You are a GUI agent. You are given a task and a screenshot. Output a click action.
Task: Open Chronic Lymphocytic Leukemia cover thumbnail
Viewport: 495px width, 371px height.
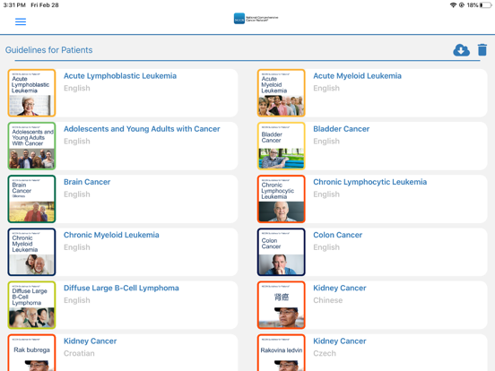[282, 199]
